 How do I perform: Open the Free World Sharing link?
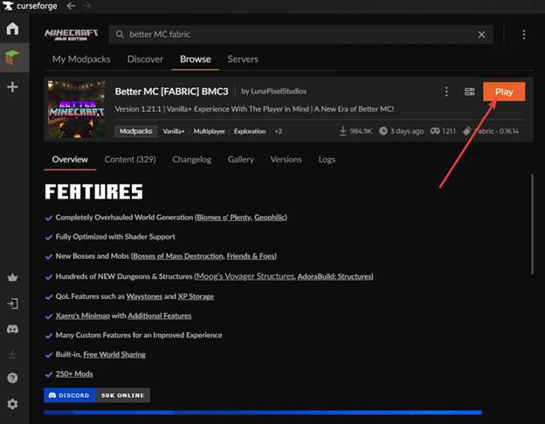point(114,354)
